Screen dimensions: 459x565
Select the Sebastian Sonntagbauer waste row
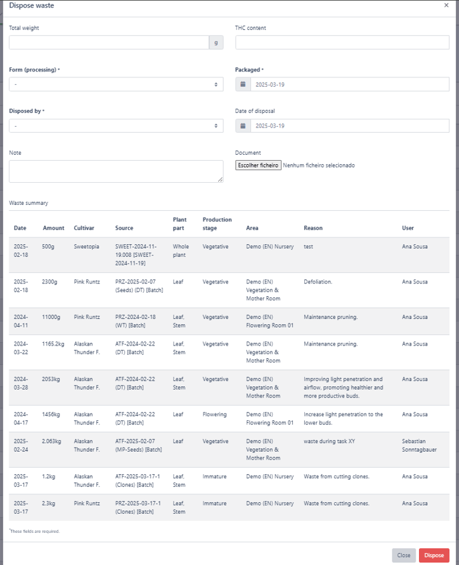pyautogui.click(x=229, y=450)
